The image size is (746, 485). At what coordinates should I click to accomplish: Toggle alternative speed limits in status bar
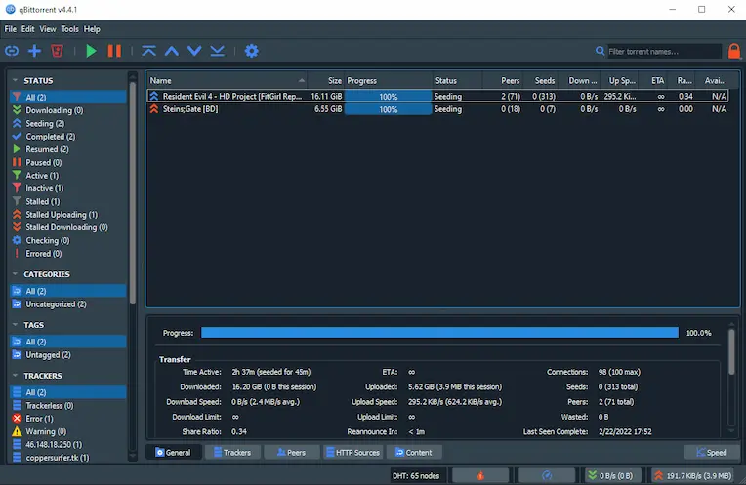click(547, 475)
